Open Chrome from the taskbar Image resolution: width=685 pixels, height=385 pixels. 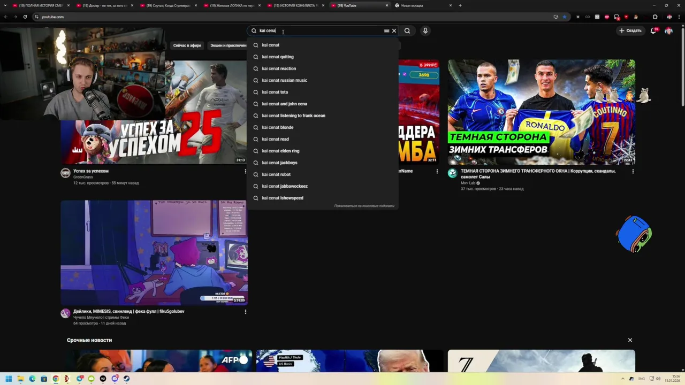pos(56,379)
